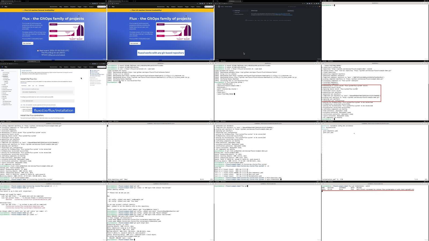Open Migrate from Flux v1 in docs sidebar
Screen dimensions: 429x241
click(7, 105)
